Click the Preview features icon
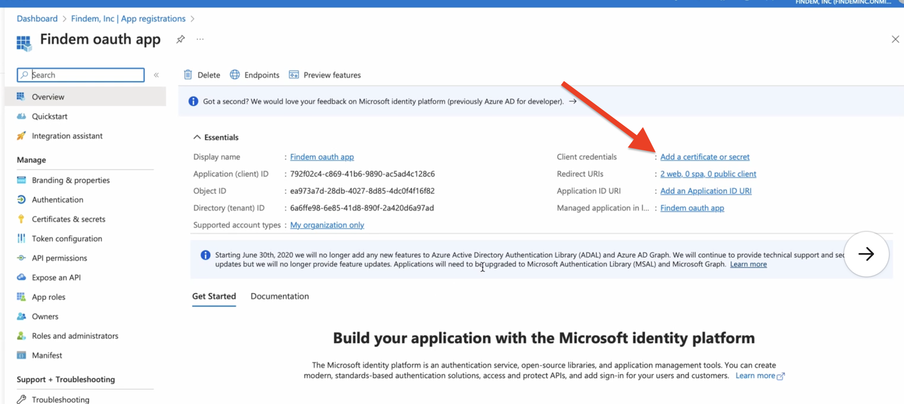This screenshot has height=404, width=904. tap(294, 74)
